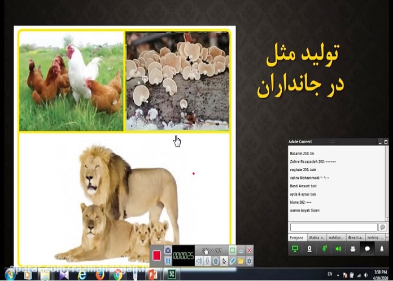Open the Adobe Connect chat bubble panel
The width and height of the screenshot is (393, 281).
coord(368,249)
